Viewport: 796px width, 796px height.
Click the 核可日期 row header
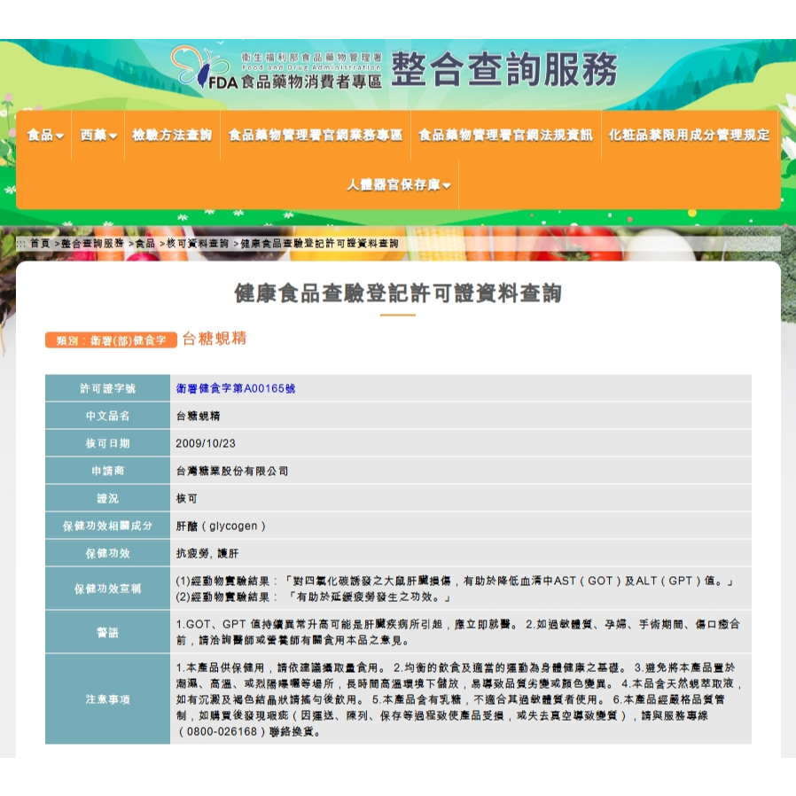[x=107, y=443]
